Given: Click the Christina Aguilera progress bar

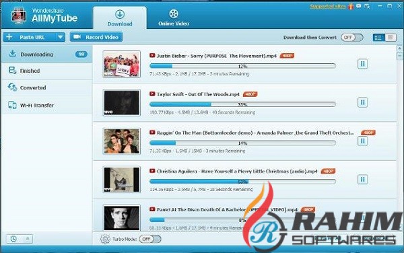Looking at the screenshot, I should [x=242, y=182].
